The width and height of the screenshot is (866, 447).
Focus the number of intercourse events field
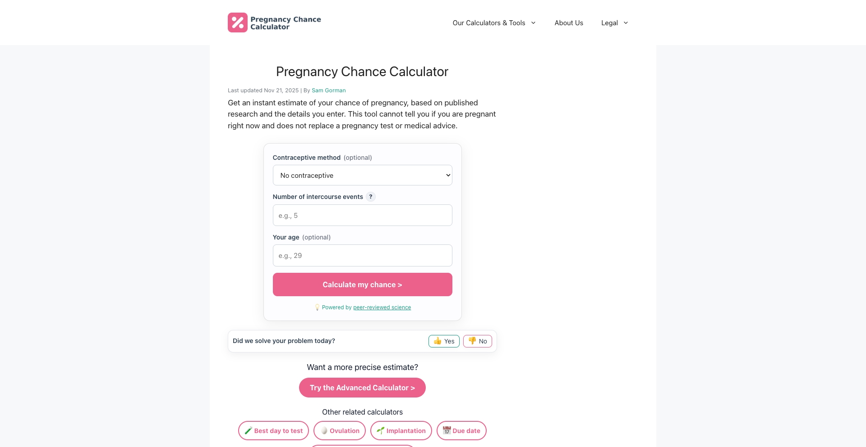coord(362,215)
